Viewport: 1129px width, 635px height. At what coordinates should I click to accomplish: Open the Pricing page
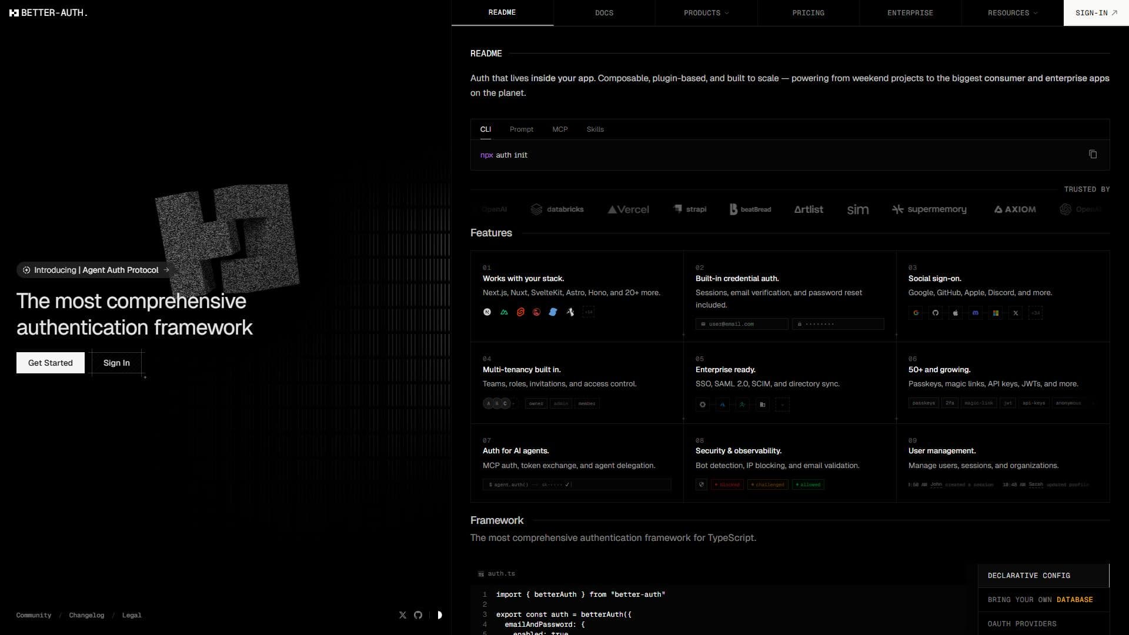(x=808, y=13)
